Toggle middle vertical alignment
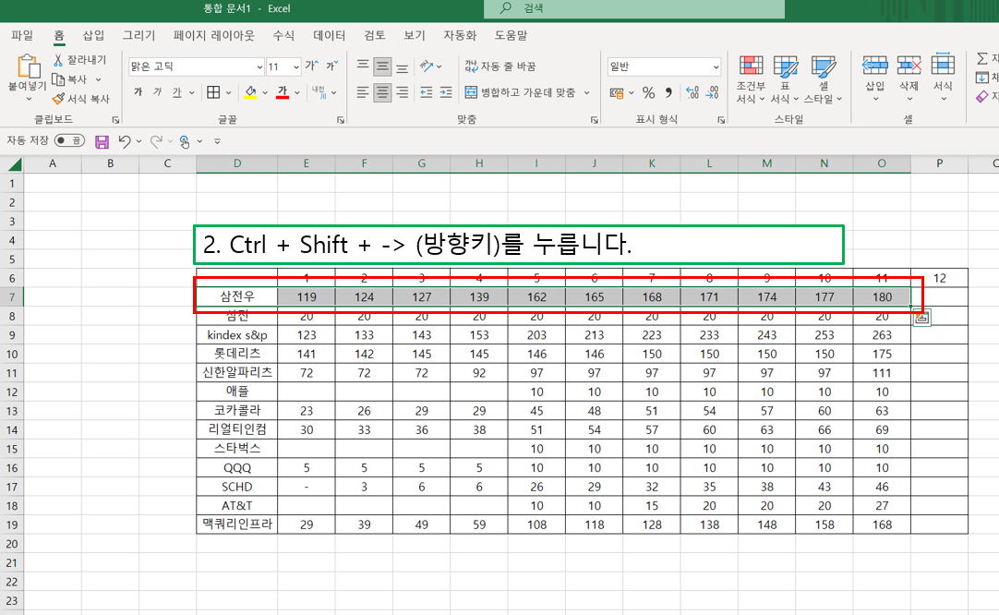The width and height of the screenshot is (999, 615). click(x=382, y=66)
